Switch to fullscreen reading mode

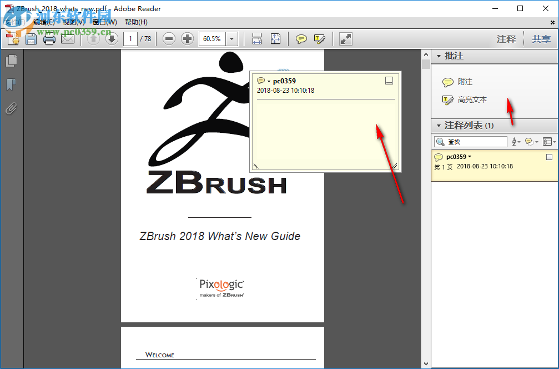pos(345,39)
